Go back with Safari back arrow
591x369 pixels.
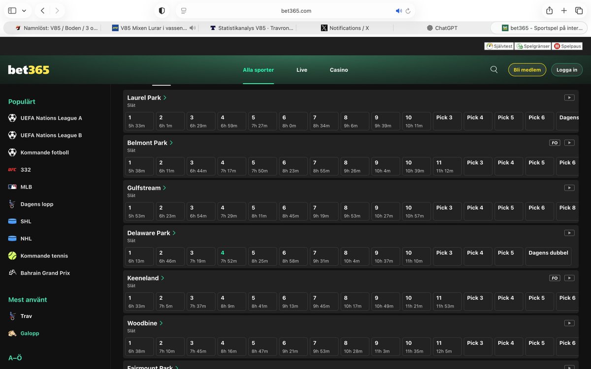pyautogui.click(x=43, y=11)
